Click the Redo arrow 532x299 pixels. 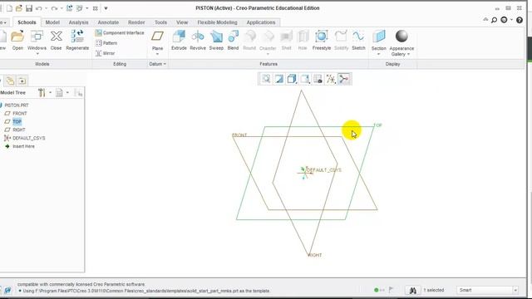(54, 8)
